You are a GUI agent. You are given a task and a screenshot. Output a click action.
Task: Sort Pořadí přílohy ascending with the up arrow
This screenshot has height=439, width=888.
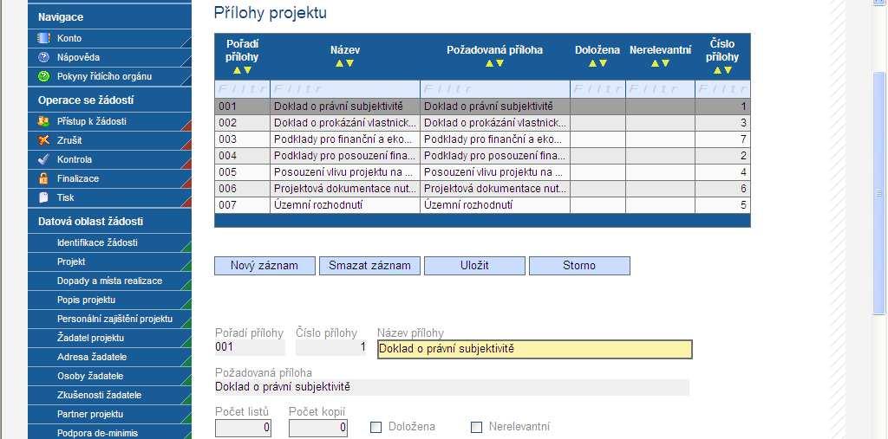(238, 70)
